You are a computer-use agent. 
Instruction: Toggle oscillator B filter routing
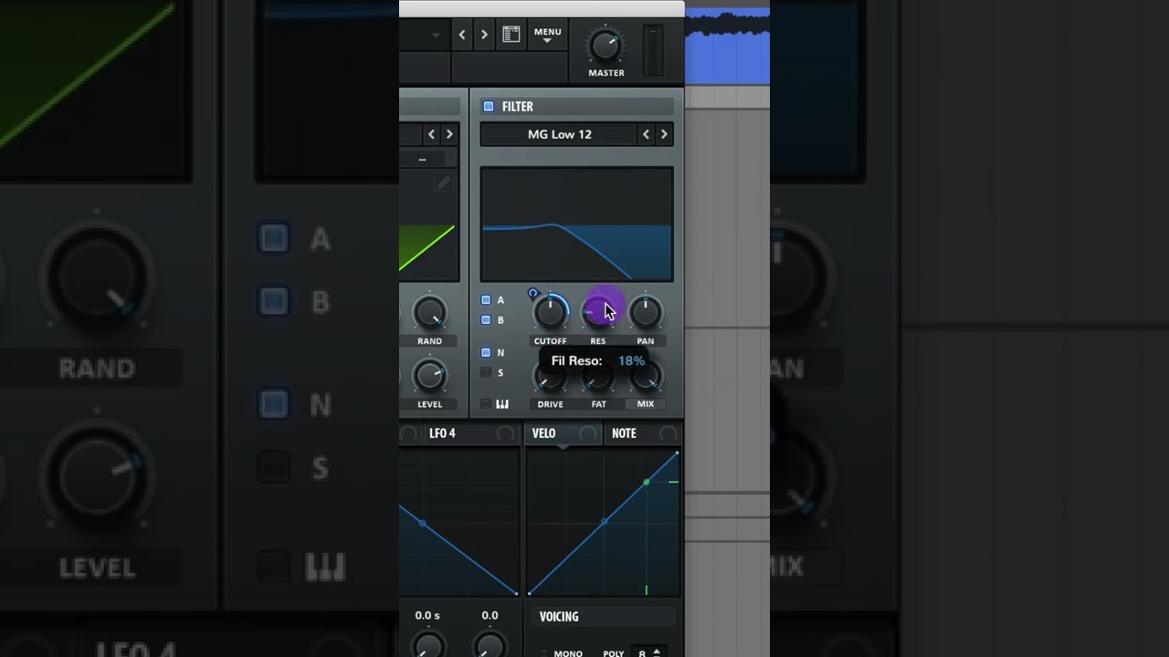click(x=486, y=320)
